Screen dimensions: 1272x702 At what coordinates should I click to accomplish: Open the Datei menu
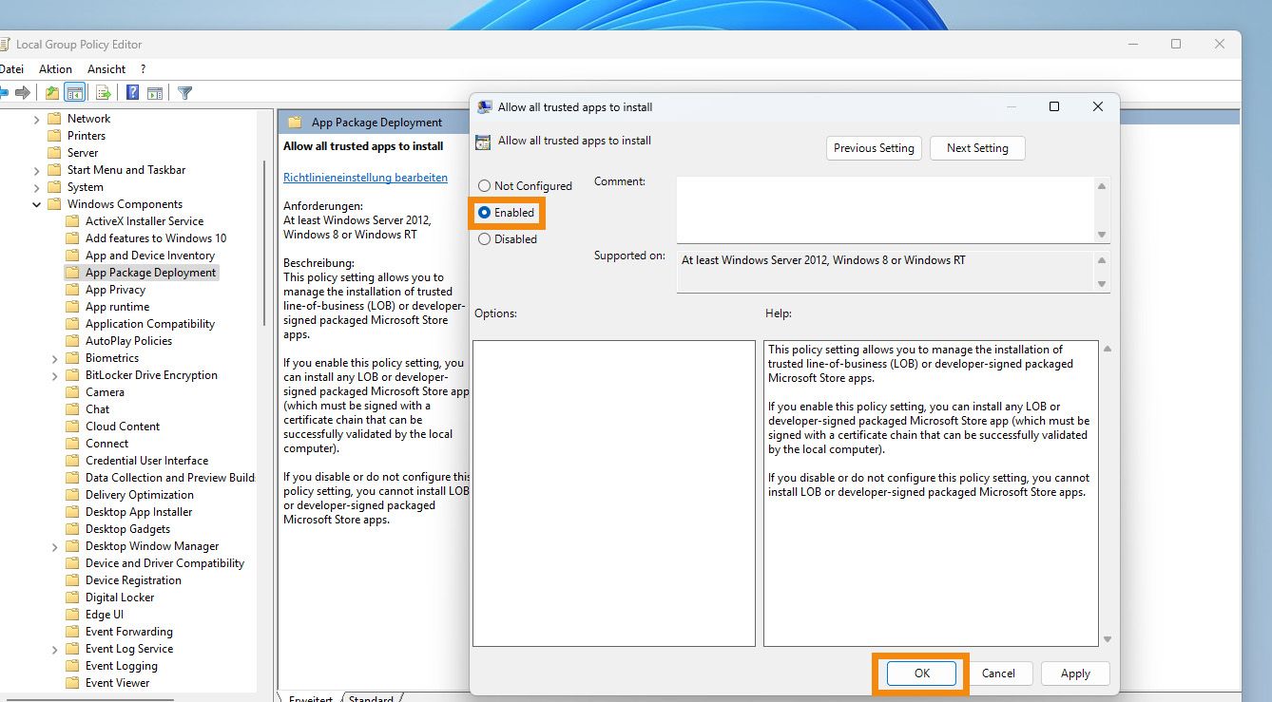[x=11, y=69]
